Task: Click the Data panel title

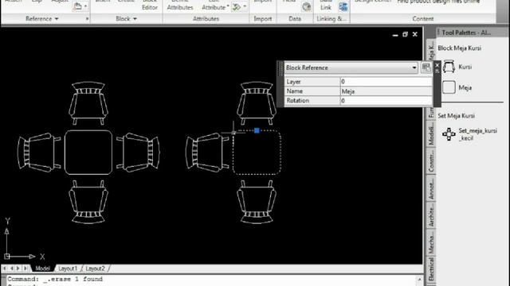Action: [x=295, y=19]
